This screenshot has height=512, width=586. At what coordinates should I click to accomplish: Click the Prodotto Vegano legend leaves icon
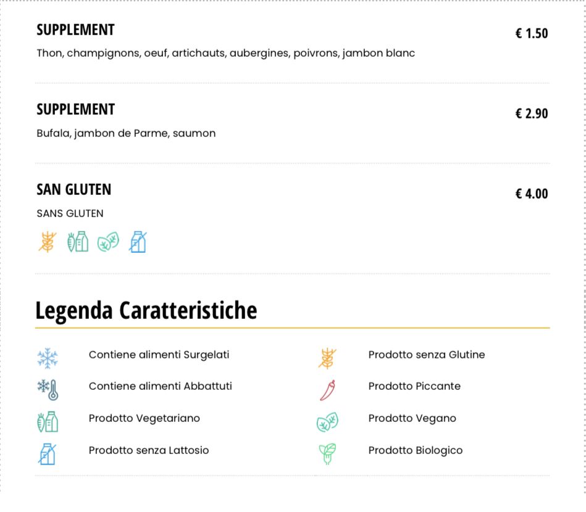pos(327,422)
